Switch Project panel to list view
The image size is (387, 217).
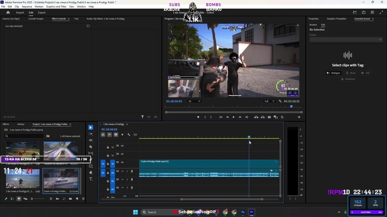point(12,199)
